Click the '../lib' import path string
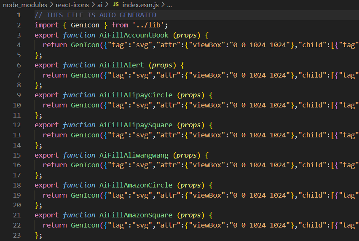Image resolution: width=359 pixels, height=241 pixels. tap(148, 25)
